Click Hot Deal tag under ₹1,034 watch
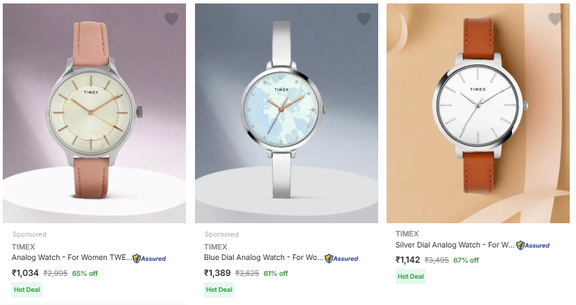576x305 pixels. click(27, 289)
